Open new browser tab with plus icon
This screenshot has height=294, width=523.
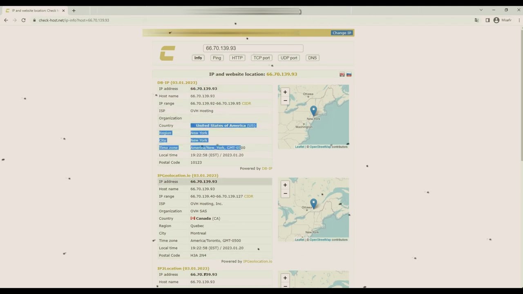[x=74, y=11]
